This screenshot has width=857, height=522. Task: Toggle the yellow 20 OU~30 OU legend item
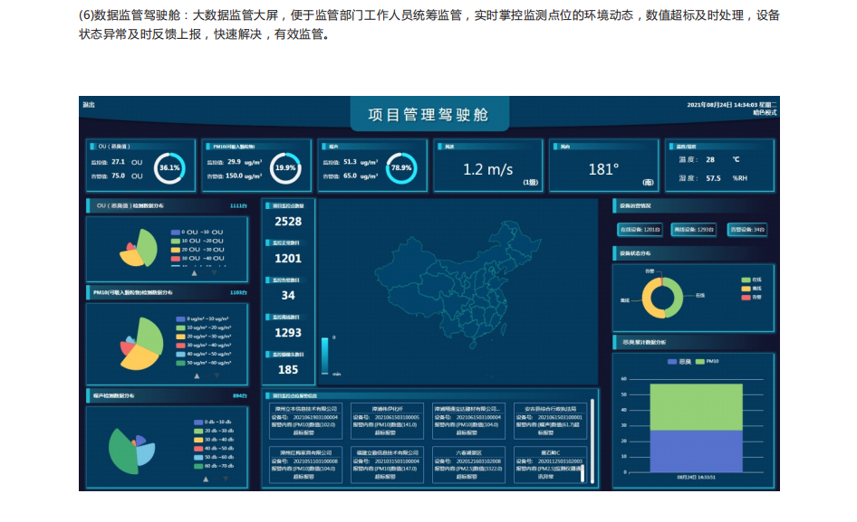(197, 250)
